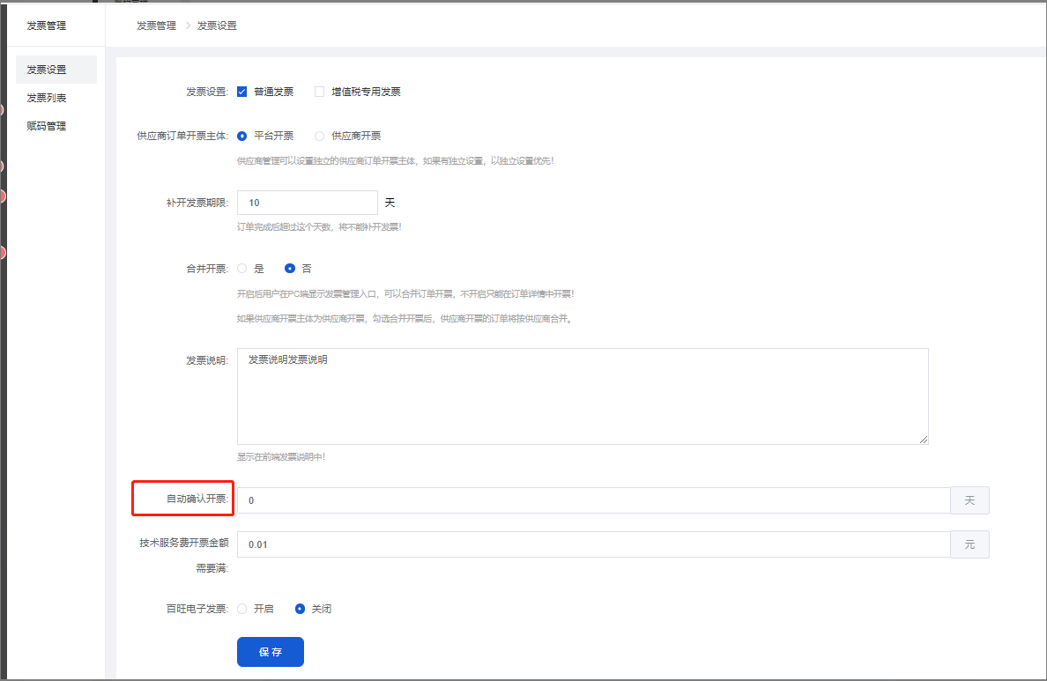This screenshot has width=1047, height=681.
Task: Click 发票管理 in the breadcrumb
Action: tap(156, 26)
